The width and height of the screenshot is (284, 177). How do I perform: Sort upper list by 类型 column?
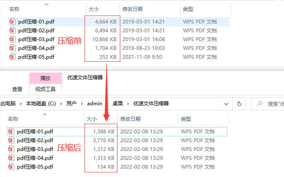point(188,9)
